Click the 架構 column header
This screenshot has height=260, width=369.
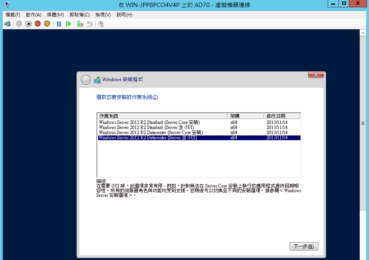coord(246,116)
